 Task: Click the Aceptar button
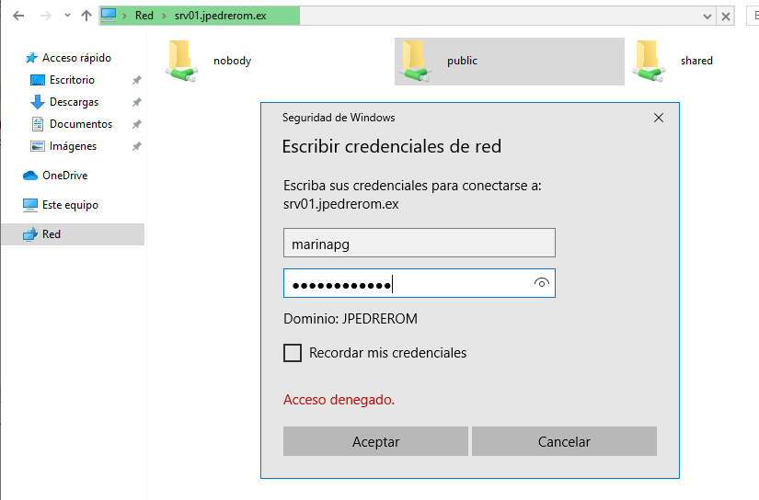375,442
